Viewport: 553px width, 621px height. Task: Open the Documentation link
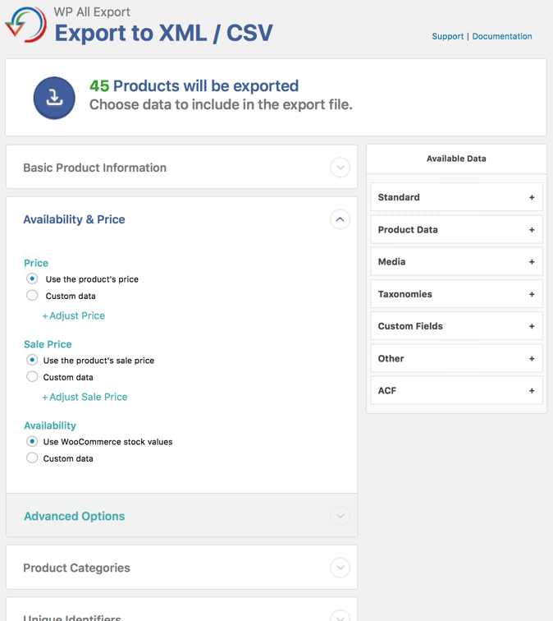tap(502, 36)
